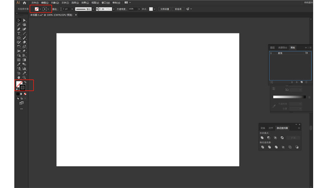Open Edit Toolbar three-dots button
Viewport: 327px width, 188px height.
pyautogui.click(x=22, y=109)
